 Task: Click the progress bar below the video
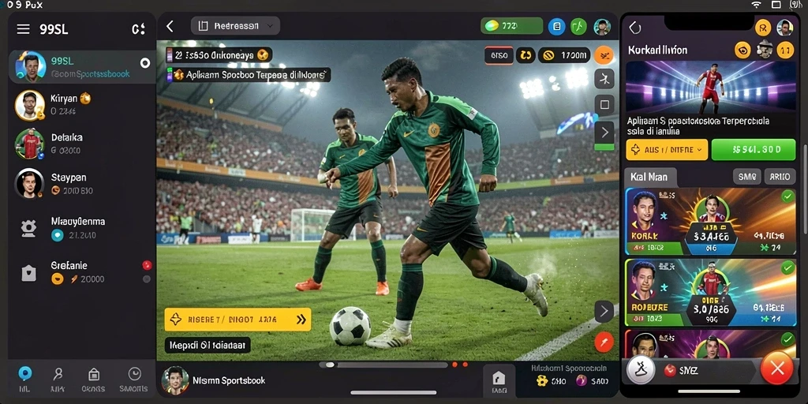[384, 365]
